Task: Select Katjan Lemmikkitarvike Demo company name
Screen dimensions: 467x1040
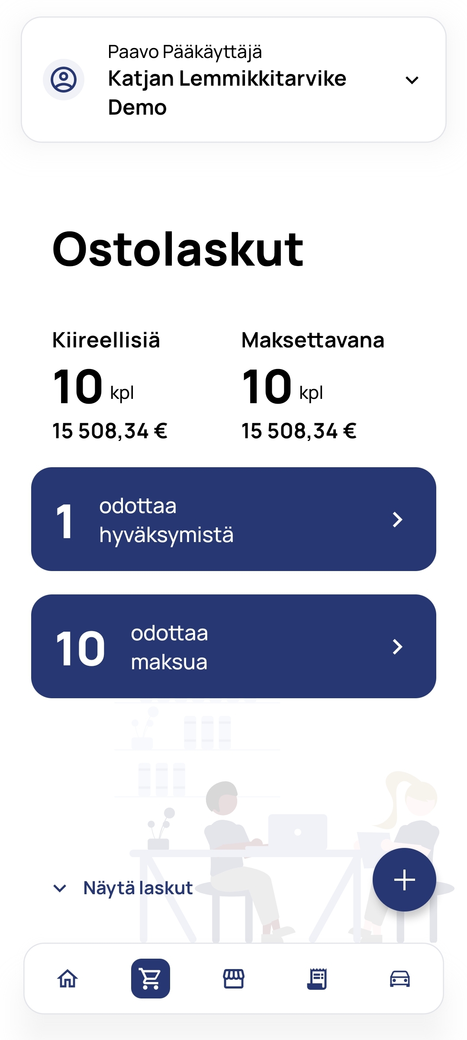Action: click(227, 93)
